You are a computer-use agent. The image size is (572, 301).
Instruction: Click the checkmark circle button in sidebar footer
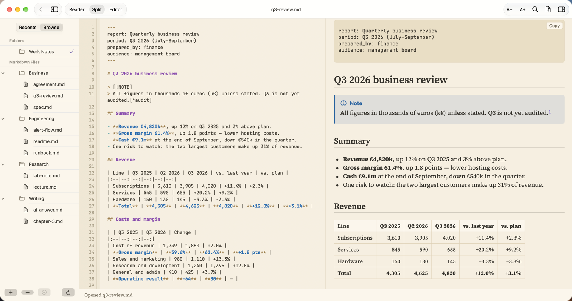44,292
